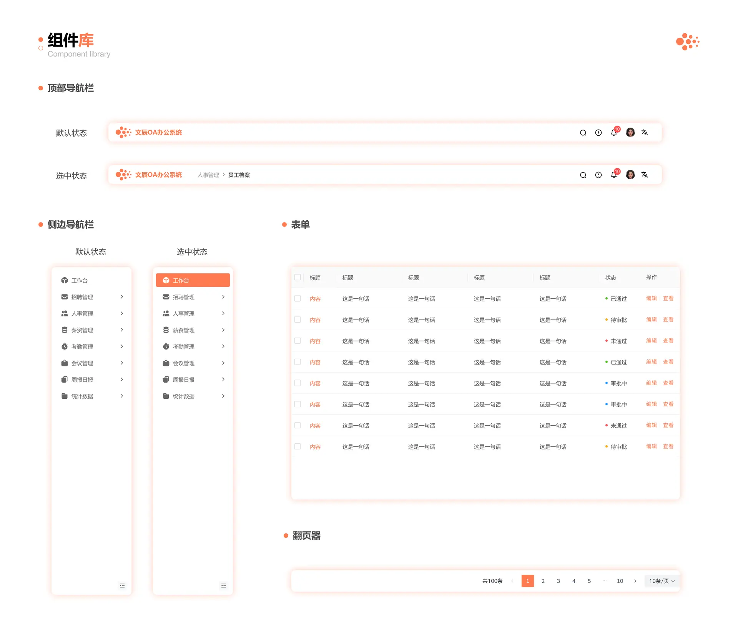Click the notification bell in default navbar
738x624 pixels.
pos(613,133)
